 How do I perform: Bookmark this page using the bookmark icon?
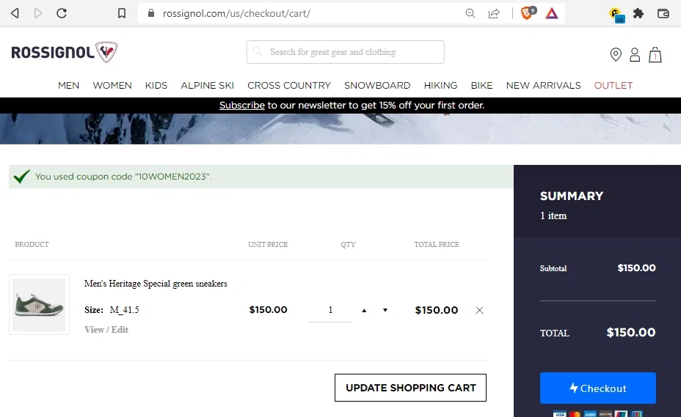(122, 13)
